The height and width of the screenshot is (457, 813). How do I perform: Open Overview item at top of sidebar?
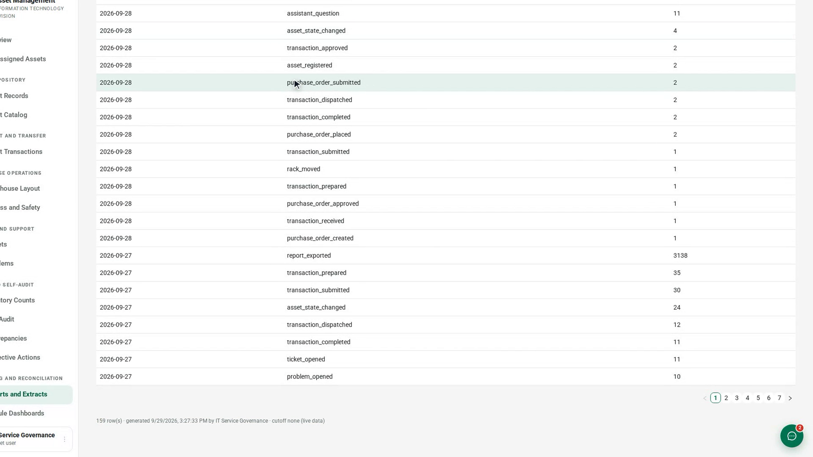6,40
